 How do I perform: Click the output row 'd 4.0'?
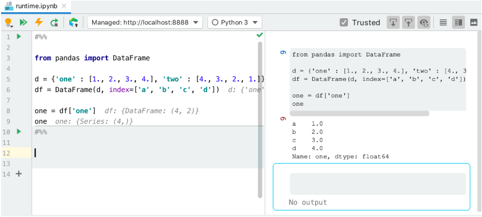pyautogui.click(x=307, y=148)
